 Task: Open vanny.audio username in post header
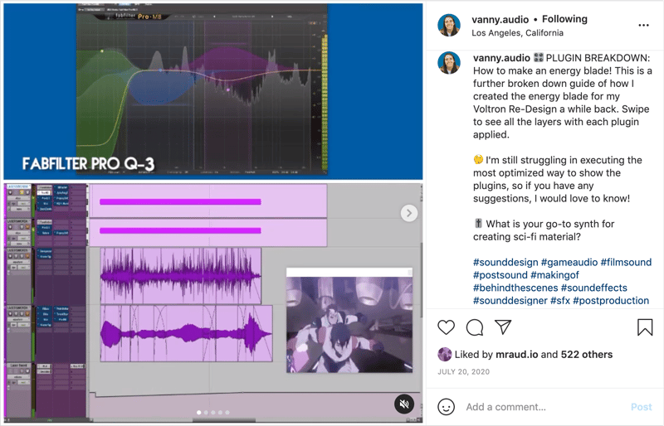500,19
